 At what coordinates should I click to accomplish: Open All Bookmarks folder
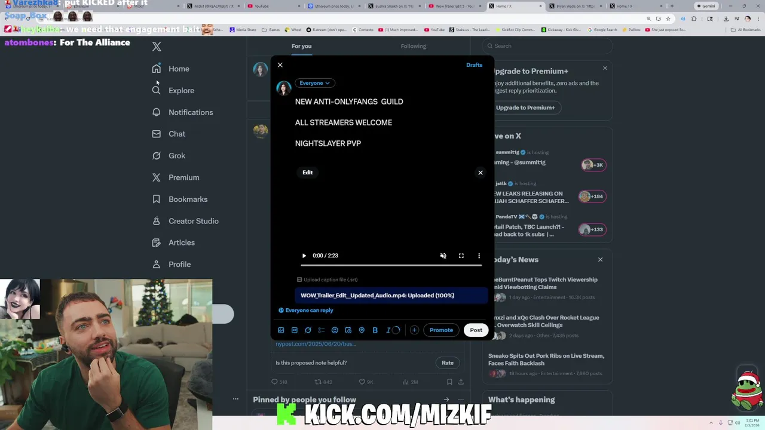(746, 30)
